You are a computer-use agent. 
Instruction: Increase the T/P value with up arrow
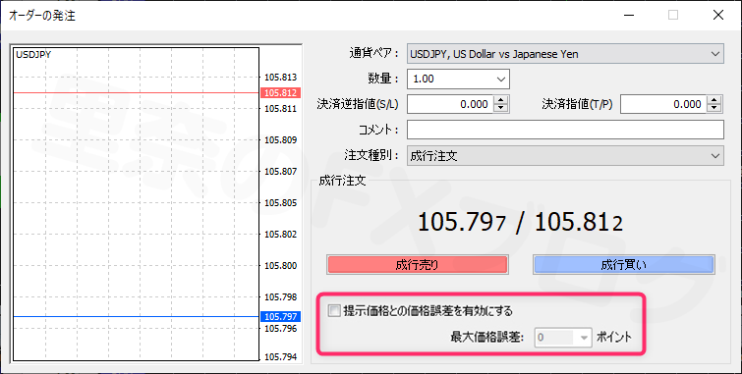pos(714,100)
